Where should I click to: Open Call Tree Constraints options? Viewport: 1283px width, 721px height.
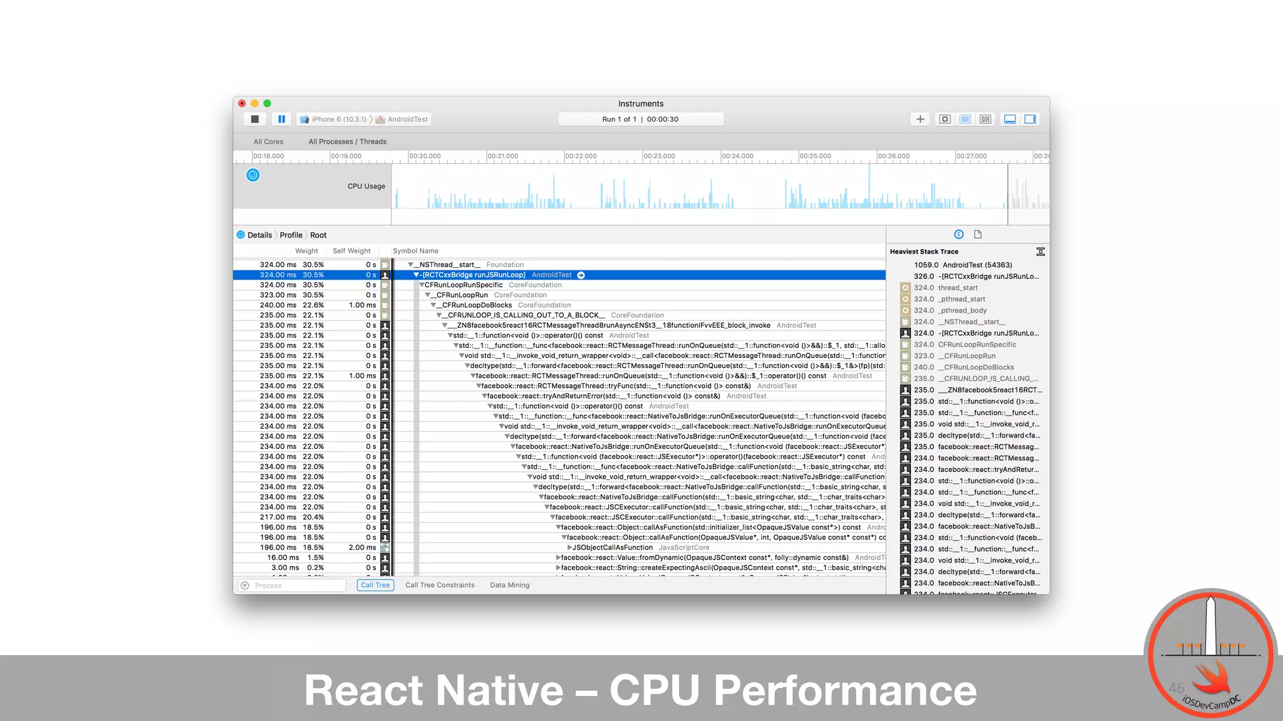tap(440, 585)
